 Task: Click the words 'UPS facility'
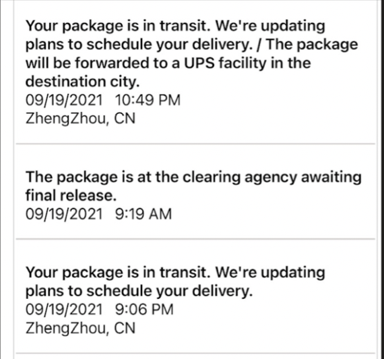click(x=224, y=63)
